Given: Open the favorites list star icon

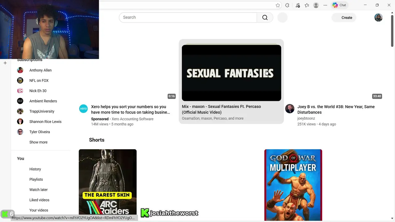Looking at the screenshot, I should [x=307, y=5].
